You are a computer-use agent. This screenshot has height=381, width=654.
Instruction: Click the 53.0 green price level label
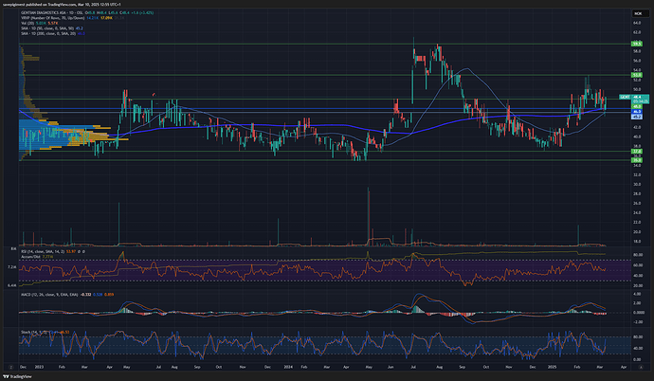(637, 75)
